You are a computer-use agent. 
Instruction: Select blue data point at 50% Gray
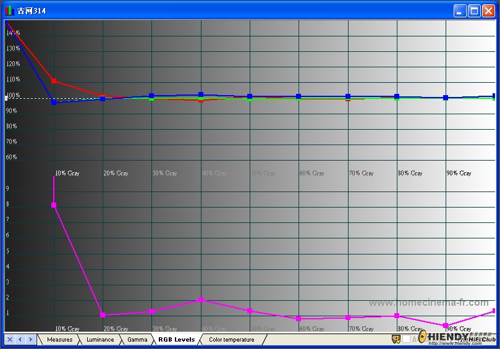pyautogui.click(x=250, y=96)
